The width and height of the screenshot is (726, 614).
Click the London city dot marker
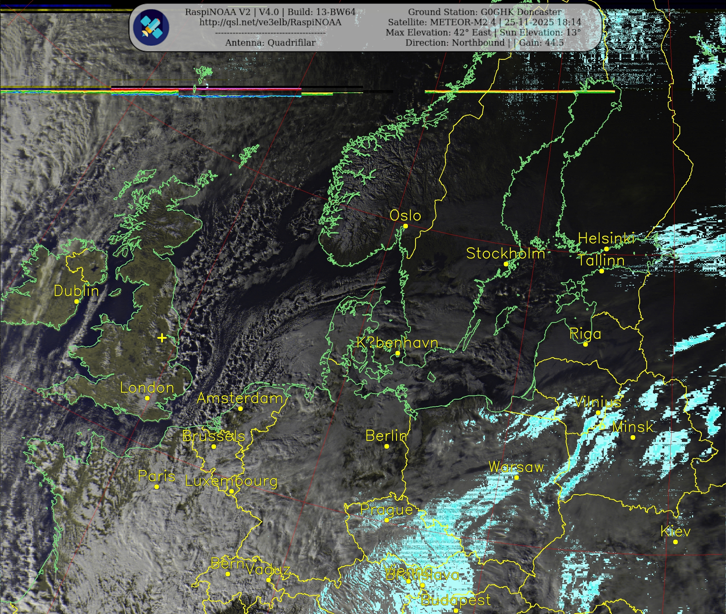point(147,398)
